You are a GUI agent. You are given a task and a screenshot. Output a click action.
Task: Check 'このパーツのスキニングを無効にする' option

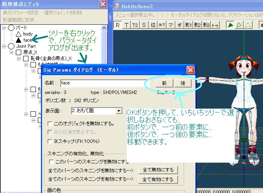51,162
